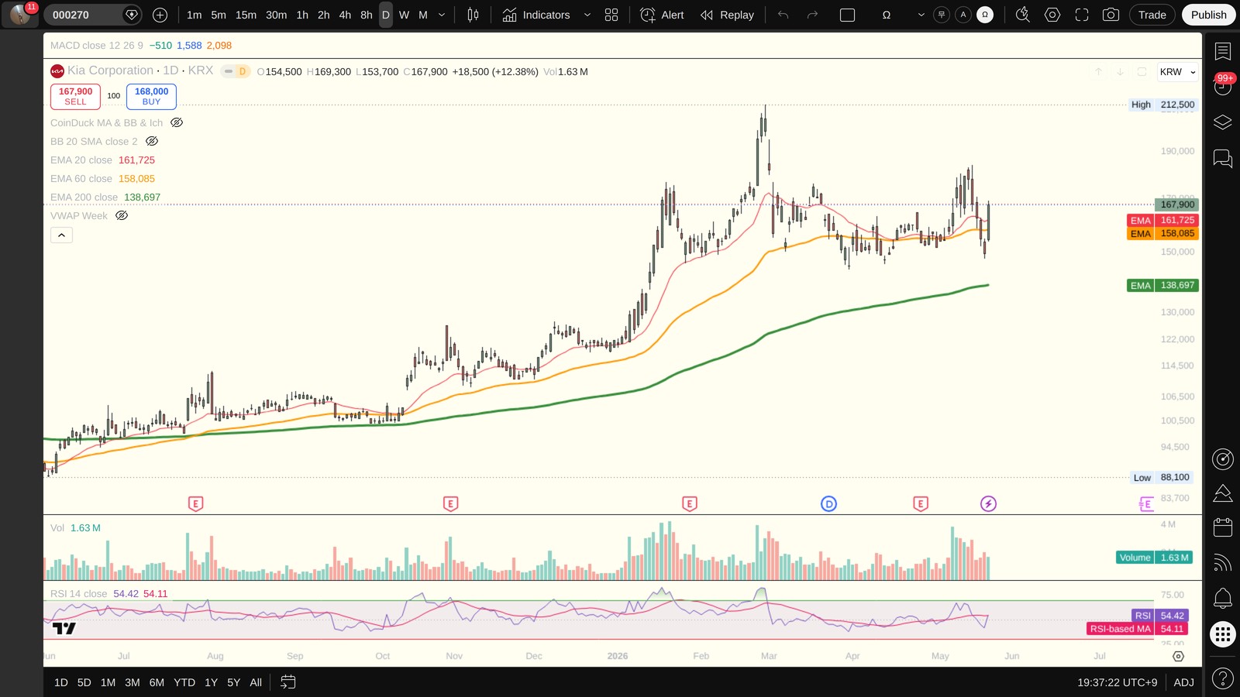Open the calendar icon in right sidebar
Screen dimensions: 1240x697
[x=1223, y=527]
